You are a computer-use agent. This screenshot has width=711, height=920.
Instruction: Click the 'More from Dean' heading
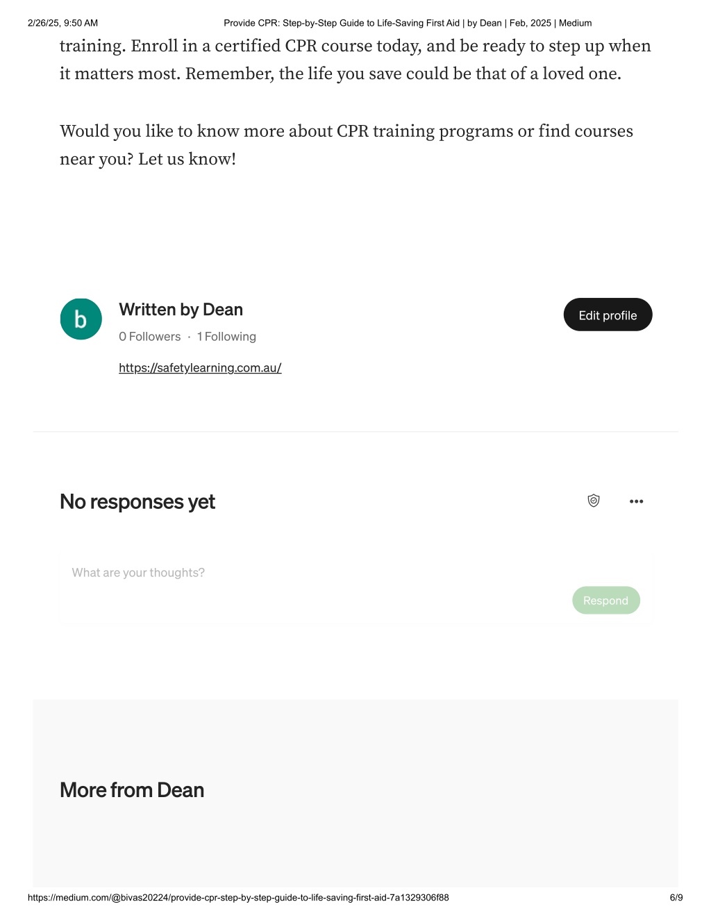(x=132, y=790)
